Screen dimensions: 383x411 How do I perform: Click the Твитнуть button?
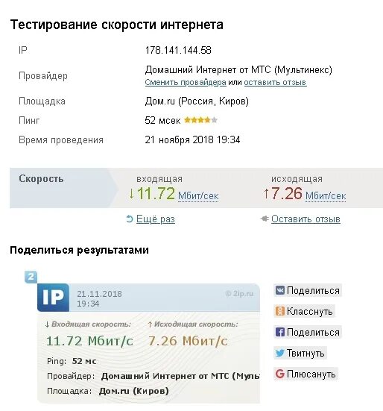tap(300, 353)
